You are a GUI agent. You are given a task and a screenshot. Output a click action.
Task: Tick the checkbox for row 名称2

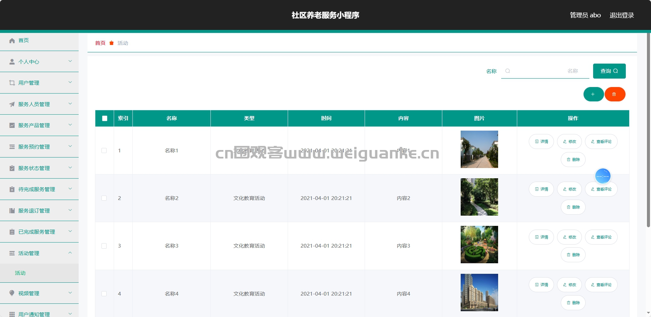(104, 198)
